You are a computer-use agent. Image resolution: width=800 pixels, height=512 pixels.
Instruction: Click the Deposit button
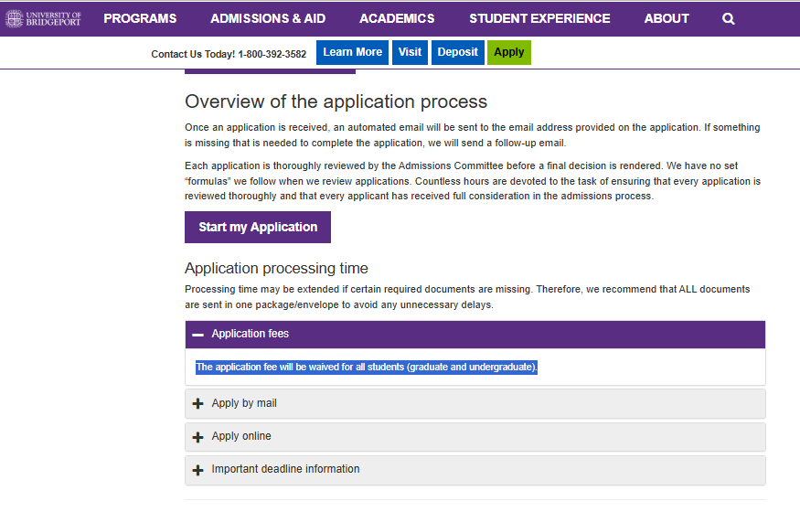click(x=458, y=52)
